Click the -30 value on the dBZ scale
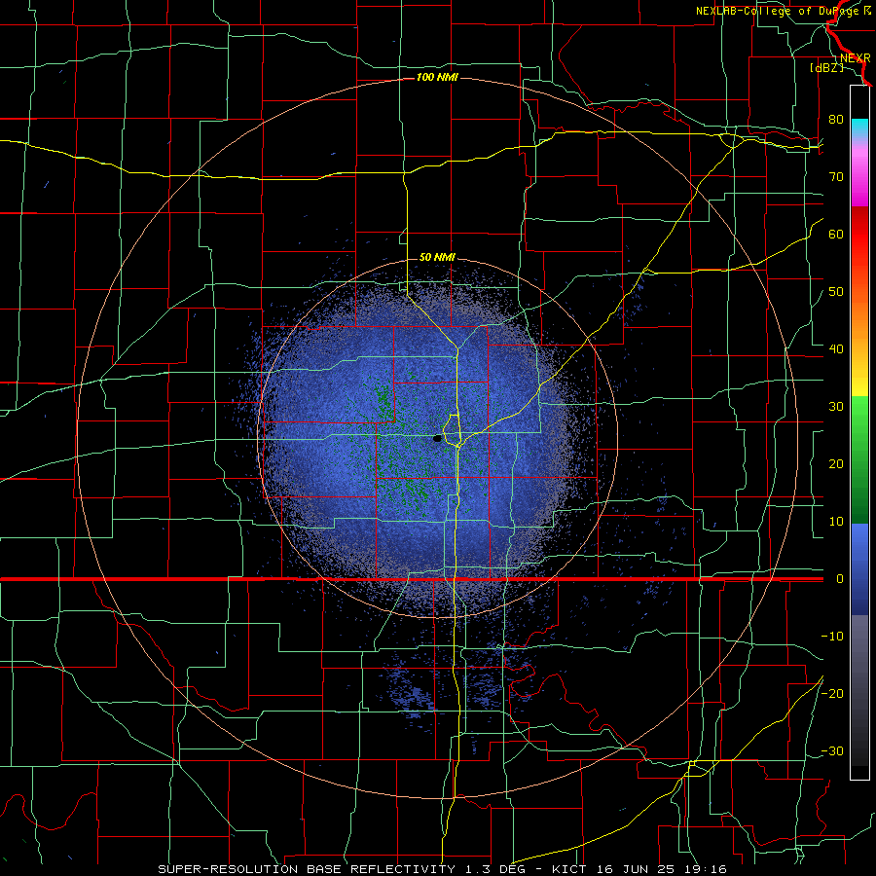The image size is (876, 876). pyautogui.click(x=832, y=750)
